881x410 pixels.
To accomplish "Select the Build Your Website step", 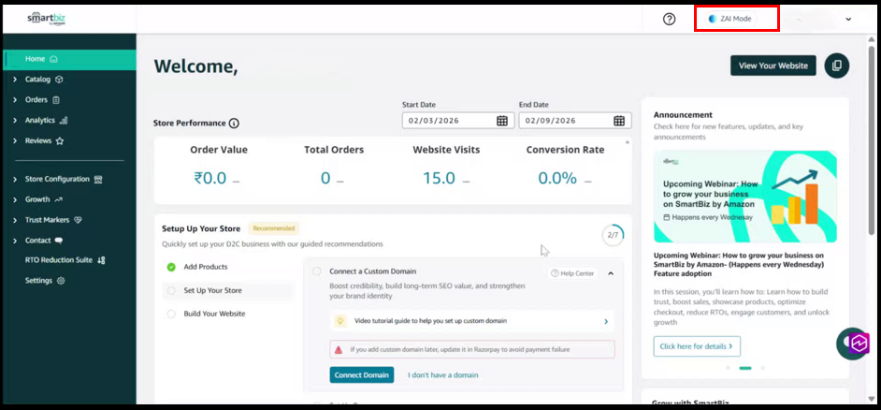I will pos(214,314).
